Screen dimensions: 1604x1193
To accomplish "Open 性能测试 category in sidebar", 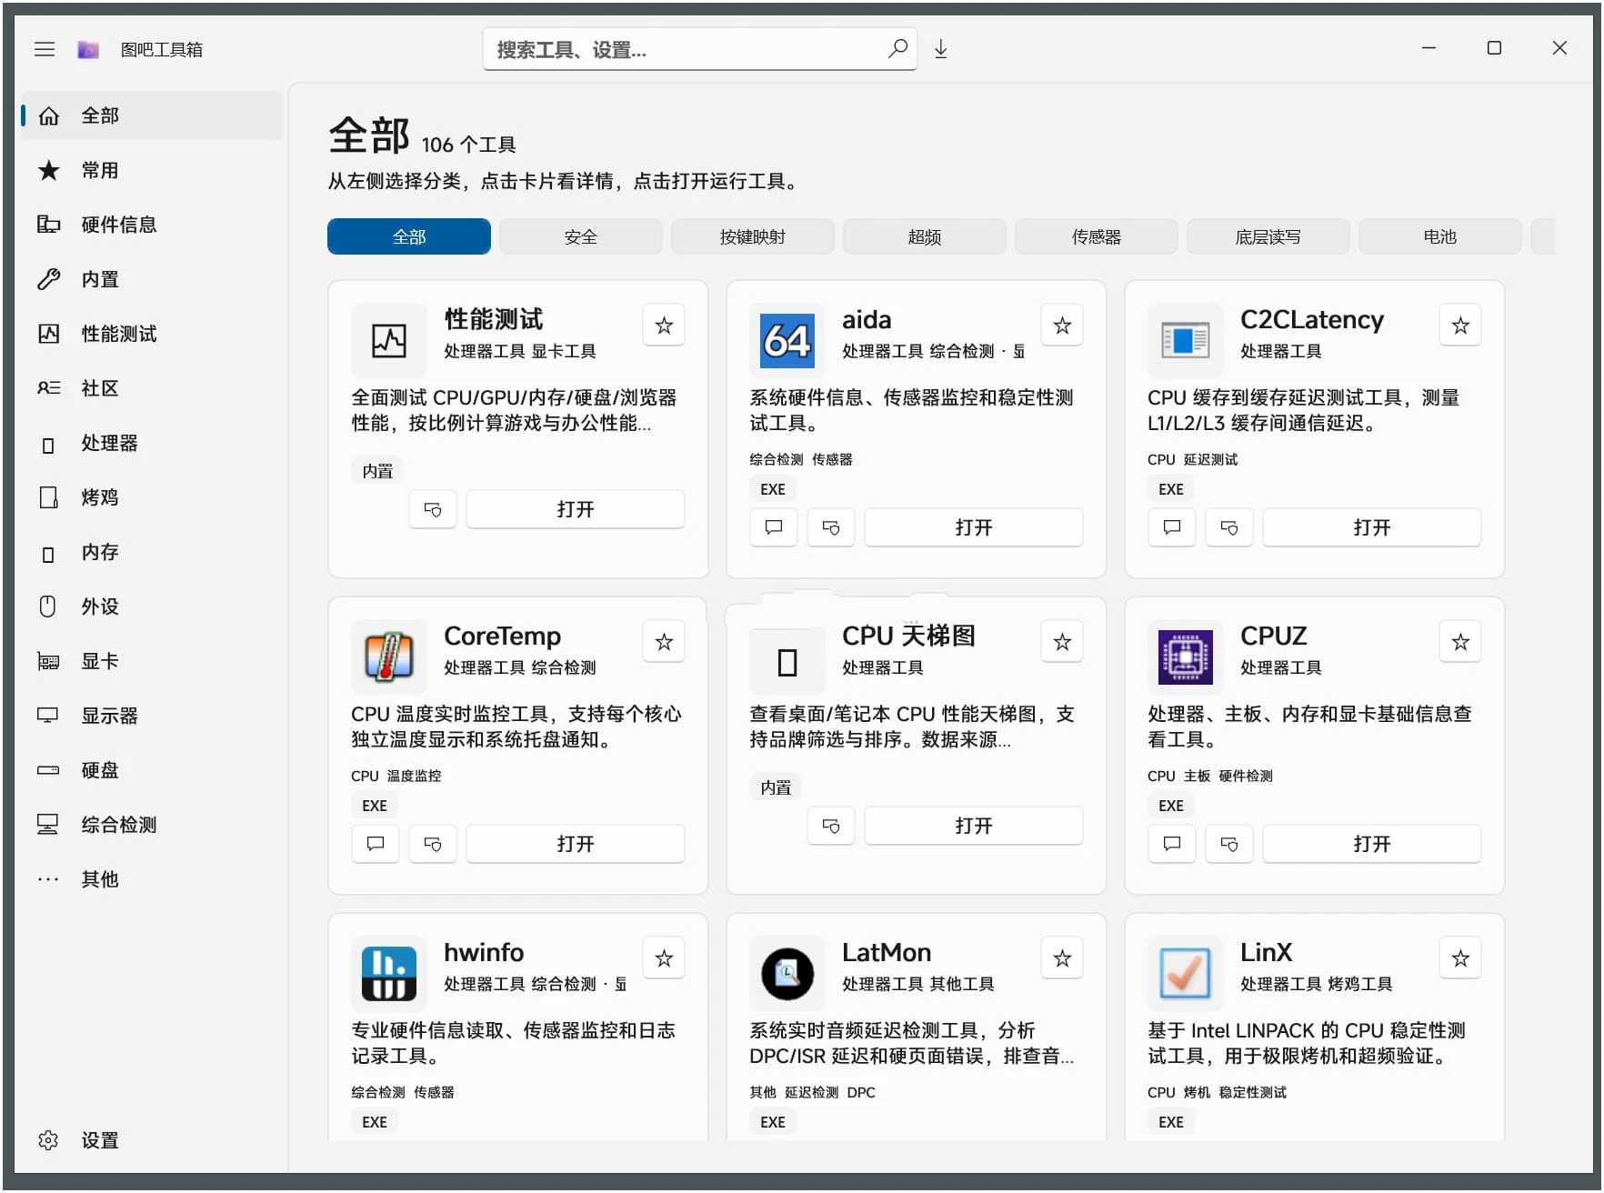I will tap(152, 334).
